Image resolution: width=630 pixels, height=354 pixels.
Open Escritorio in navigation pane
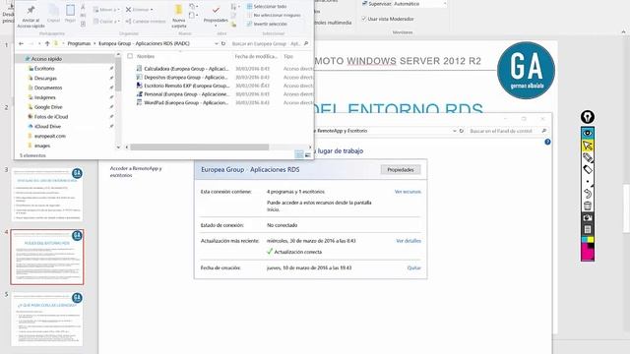44,69
